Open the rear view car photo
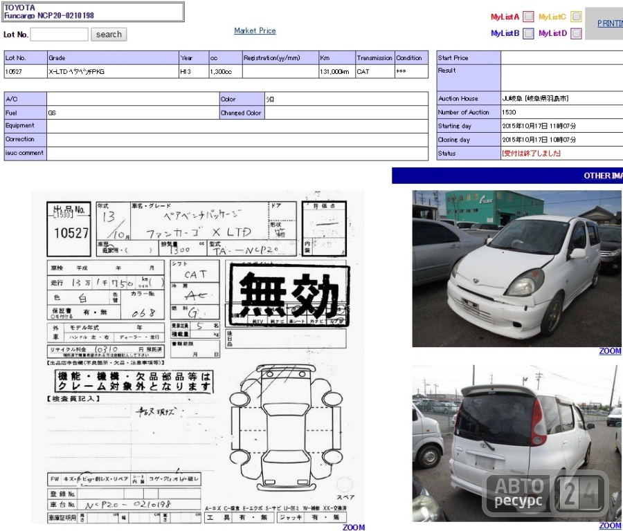623x531 pixels. [516, 443]
